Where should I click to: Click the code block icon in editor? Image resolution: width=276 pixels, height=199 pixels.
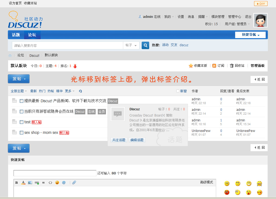point(50,183)
